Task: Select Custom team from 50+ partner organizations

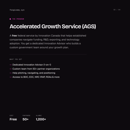Action: point(36,69)
